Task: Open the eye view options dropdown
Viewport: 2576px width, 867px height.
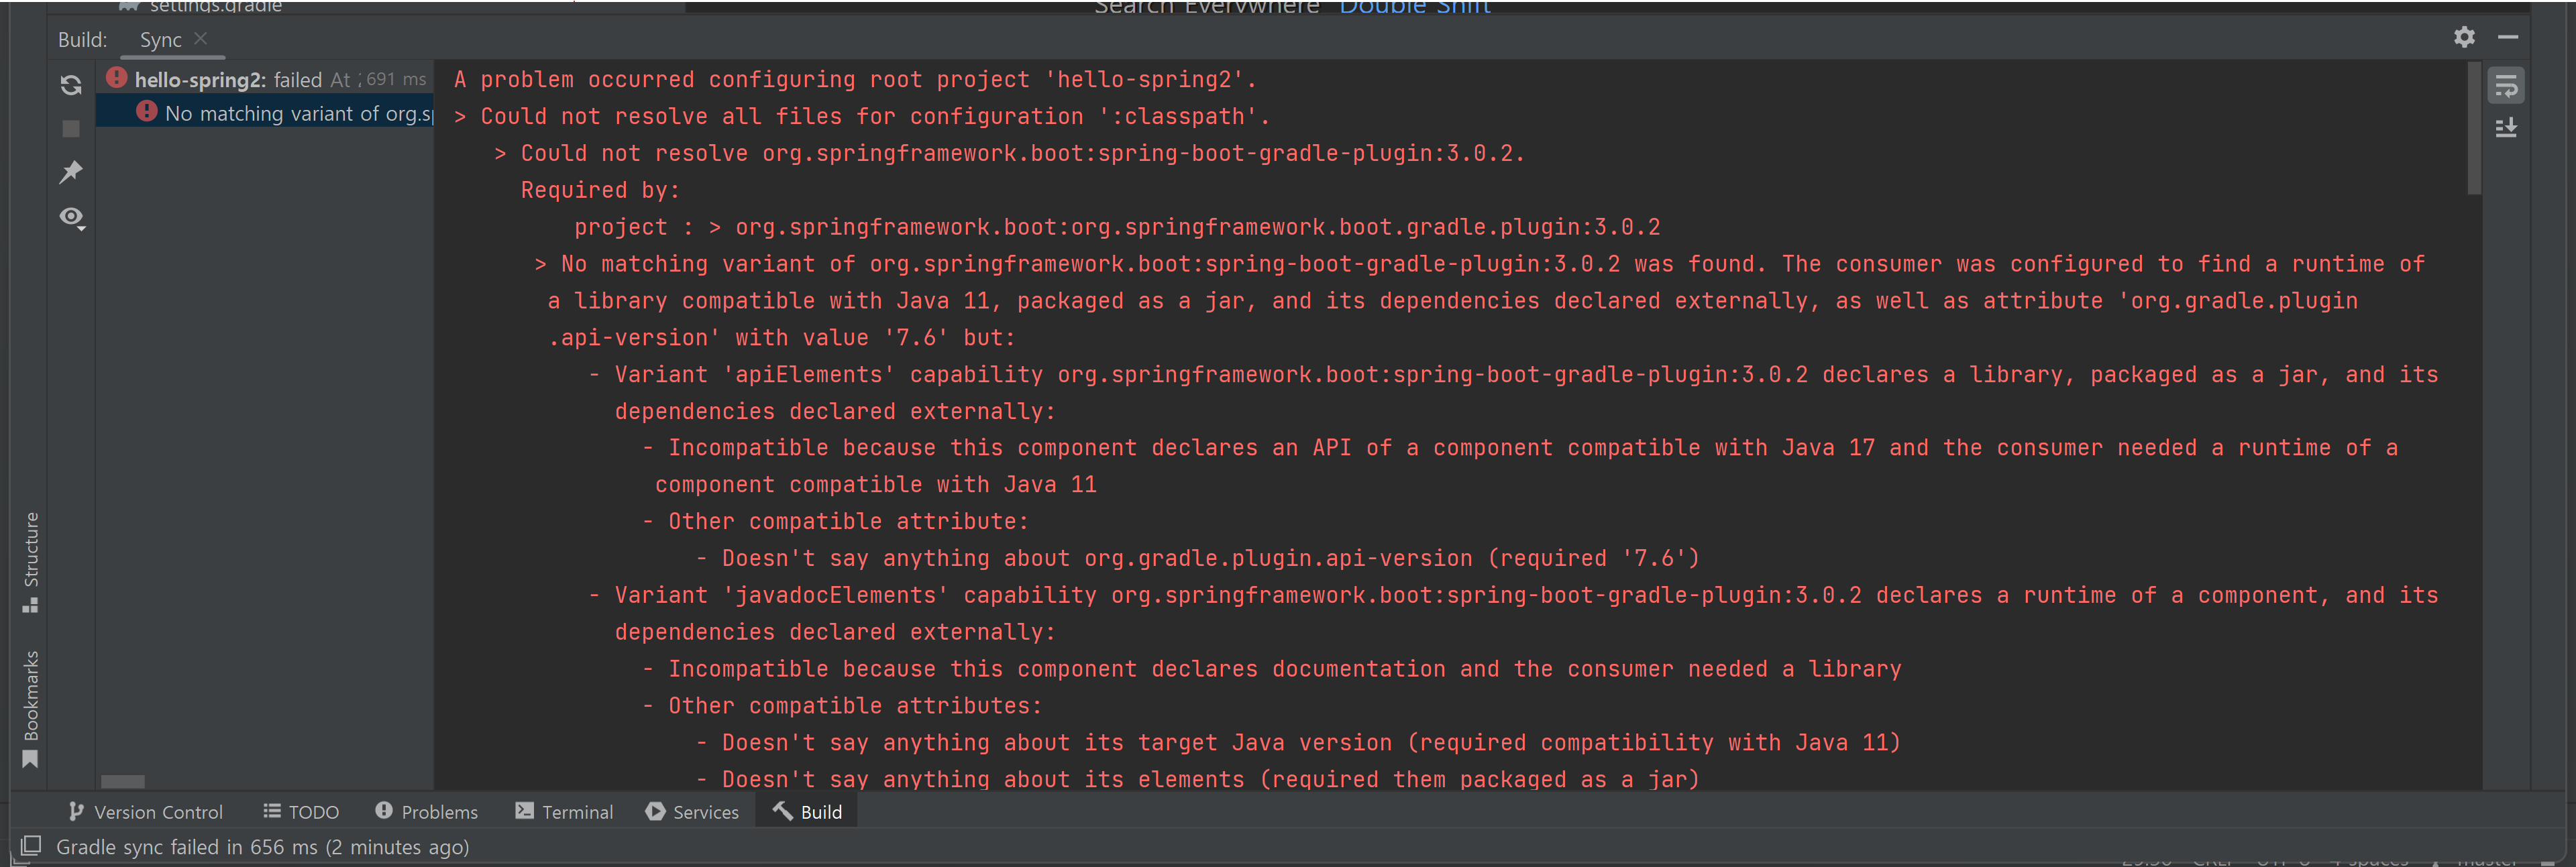Action: coord(71,217)
